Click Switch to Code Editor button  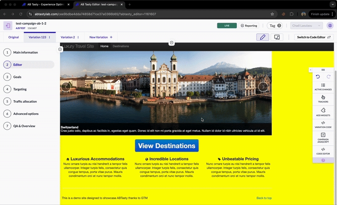coord(314,37)
